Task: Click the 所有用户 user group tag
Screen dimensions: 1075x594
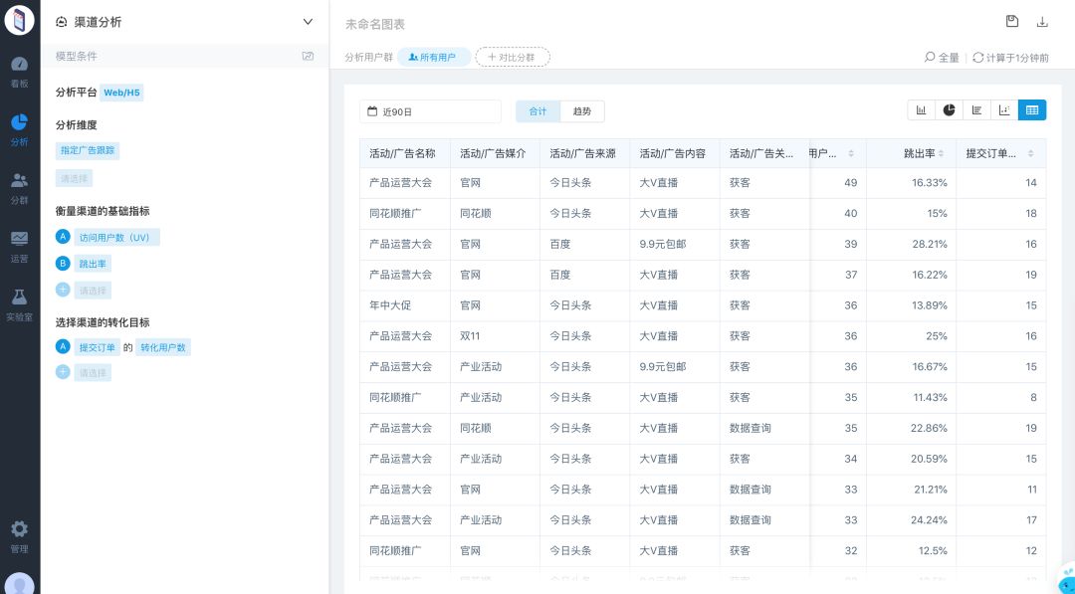Action: point(434,58)
